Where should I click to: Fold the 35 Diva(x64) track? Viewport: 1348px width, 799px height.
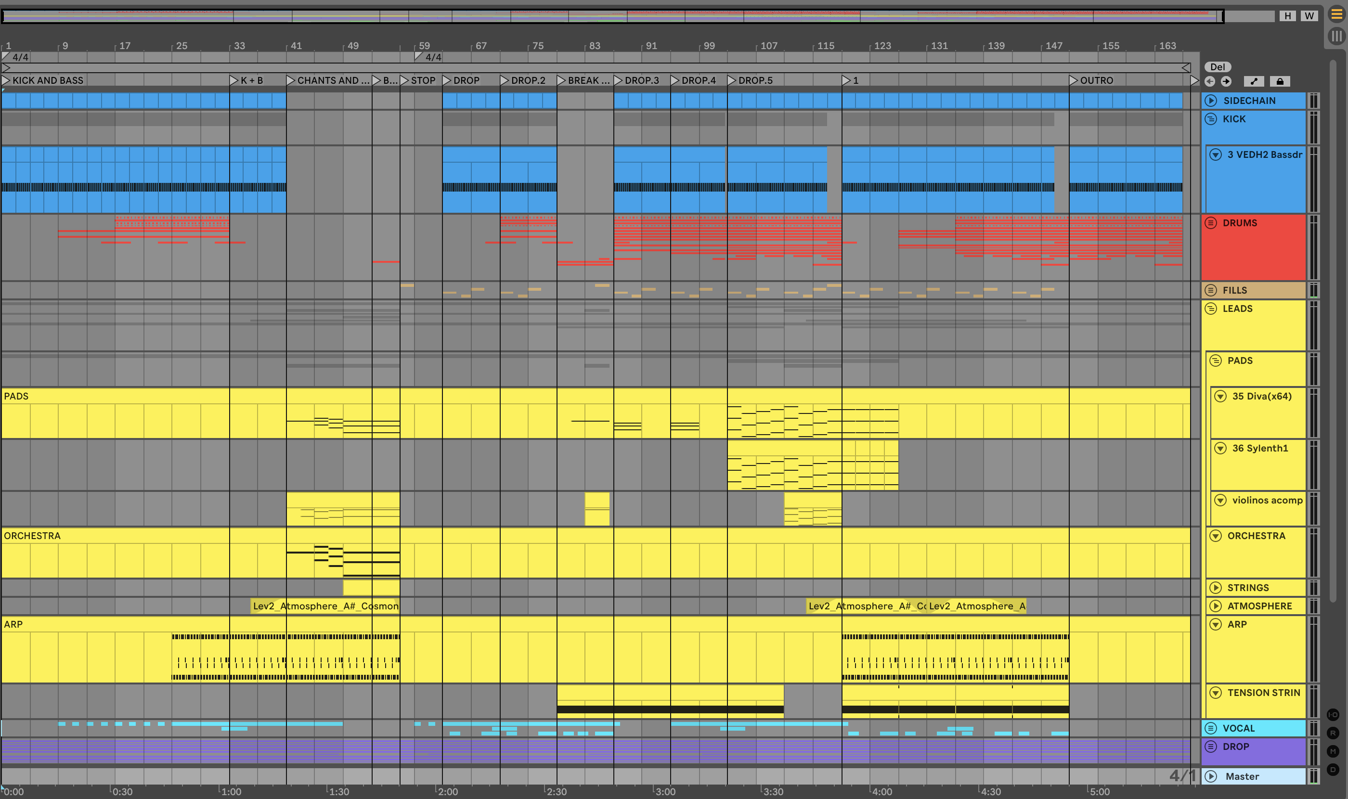click(1220, 396)
